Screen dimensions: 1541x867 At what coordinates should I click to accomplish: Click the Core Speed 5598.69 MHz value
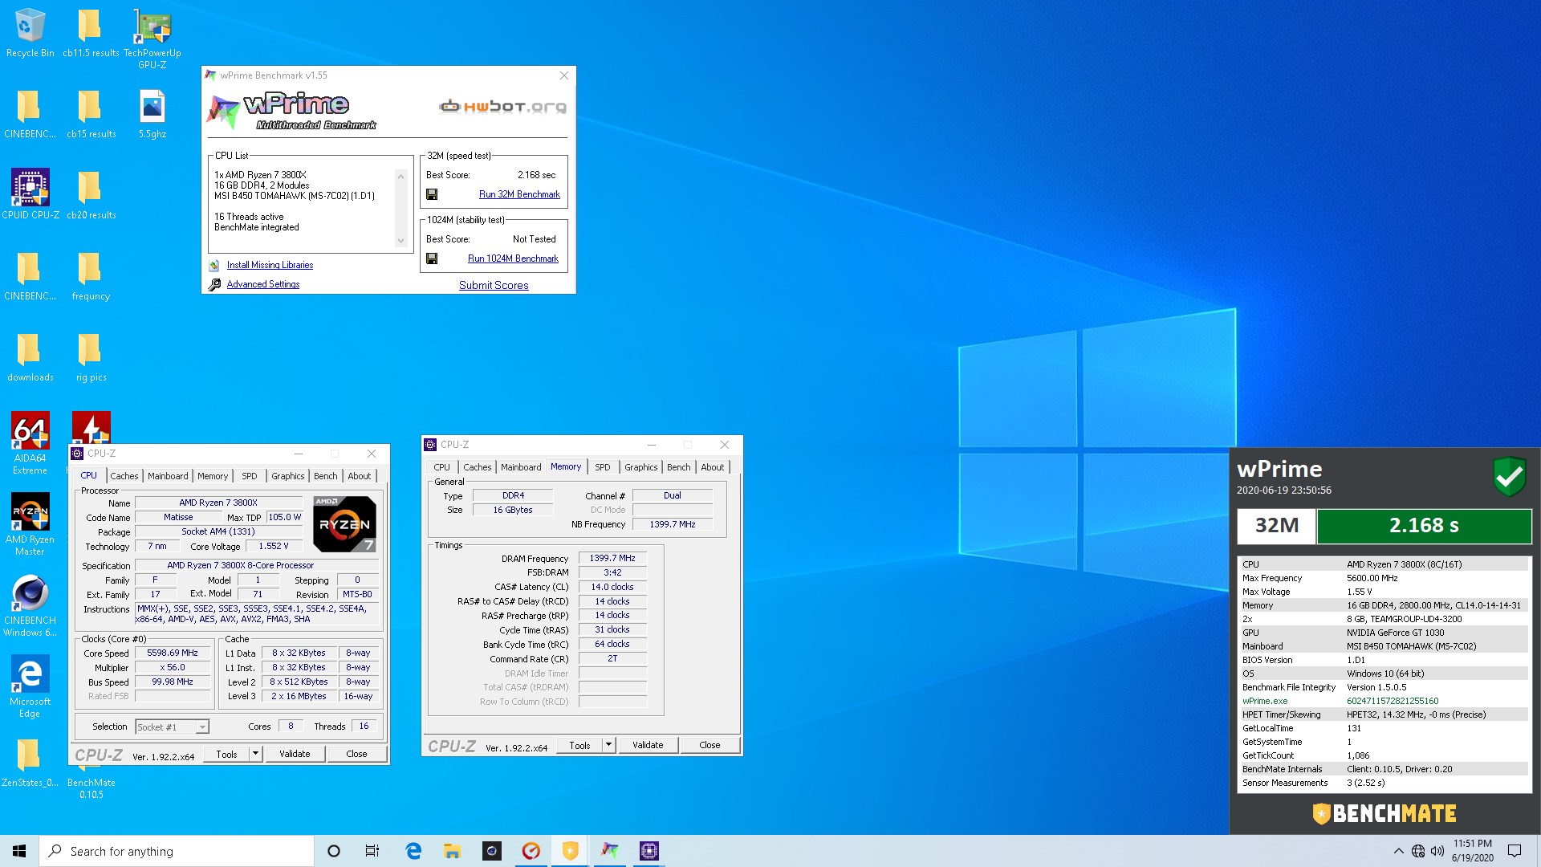[x=173, y=653]
